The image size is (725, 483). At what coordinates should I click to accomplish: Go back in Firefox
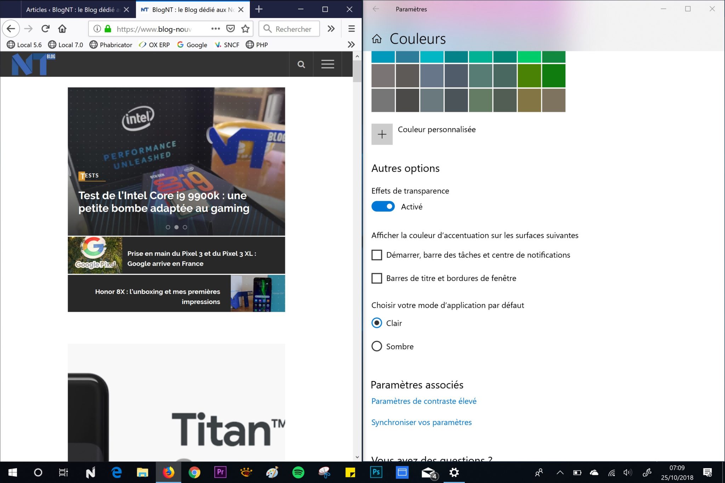(11, 29)
